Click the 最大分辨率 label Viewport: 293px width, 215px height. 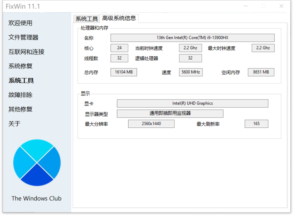click(x=96, y=124)
